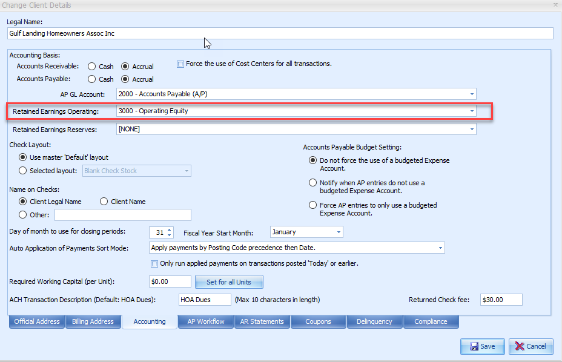This screenshot has width=562, height=362.
Task: Expand Retained Earnings Operating dropdown
Action: [x=471, y=111]
